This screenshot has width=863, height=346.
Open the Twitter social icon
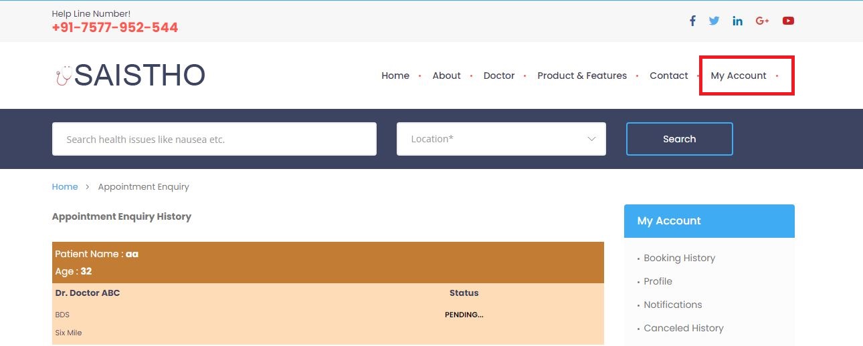[x=714, y=21]
